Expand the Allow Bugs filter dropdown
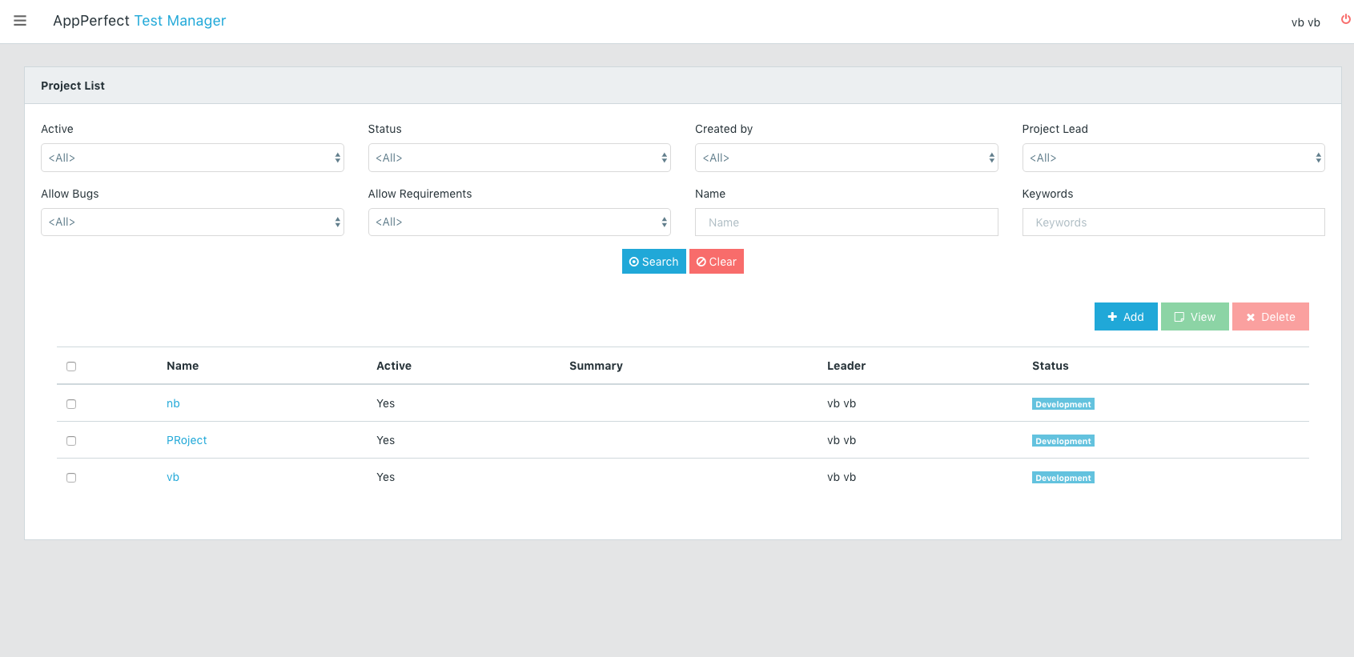 pos(192,222)
